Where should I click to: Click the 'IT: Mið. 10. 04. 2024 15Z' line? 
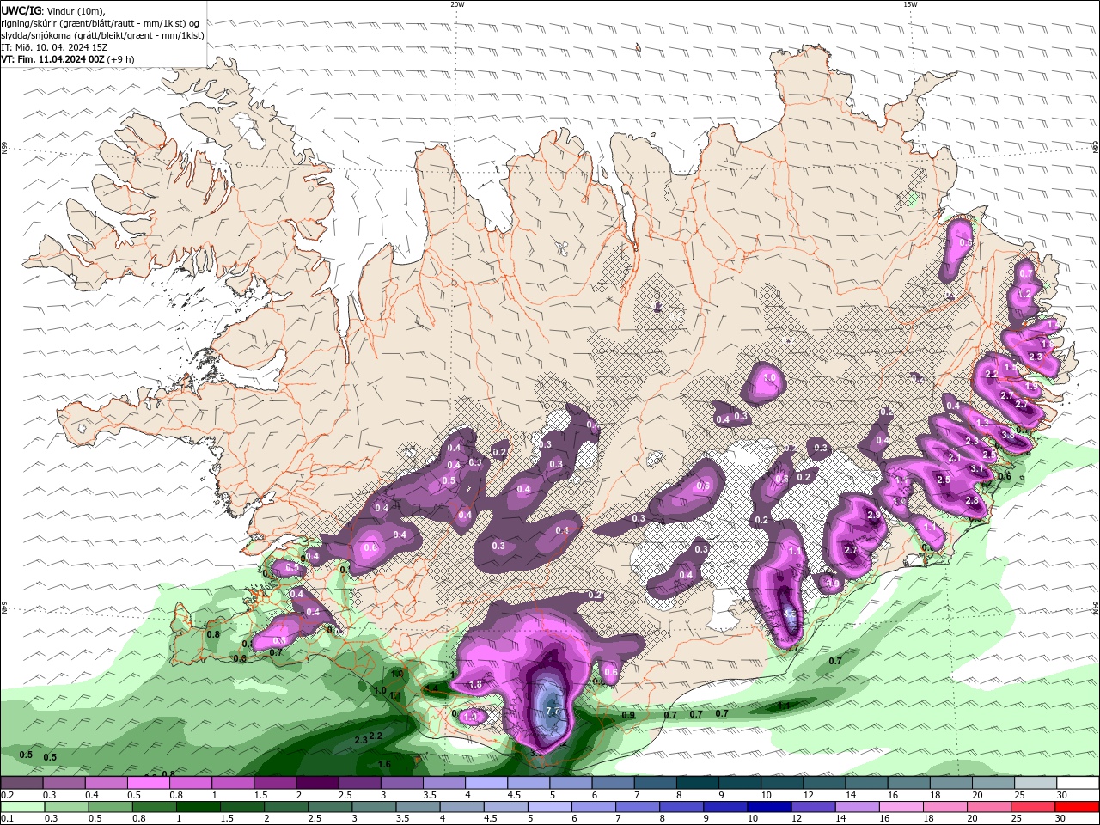(x=54, y=47)
